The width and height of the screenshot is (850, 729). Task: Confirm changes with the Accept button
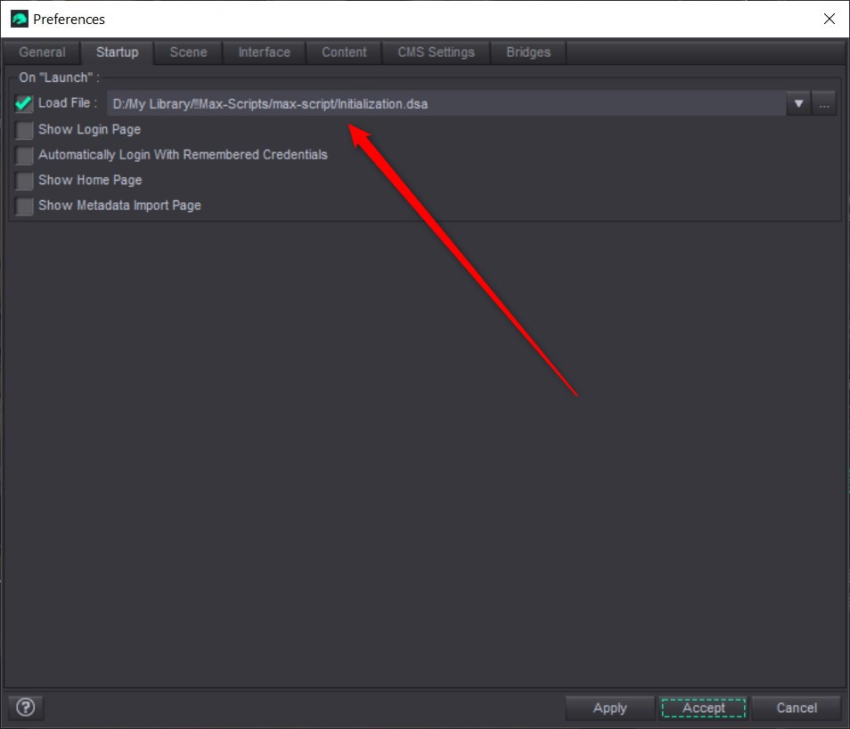click(x=703, y=708)
